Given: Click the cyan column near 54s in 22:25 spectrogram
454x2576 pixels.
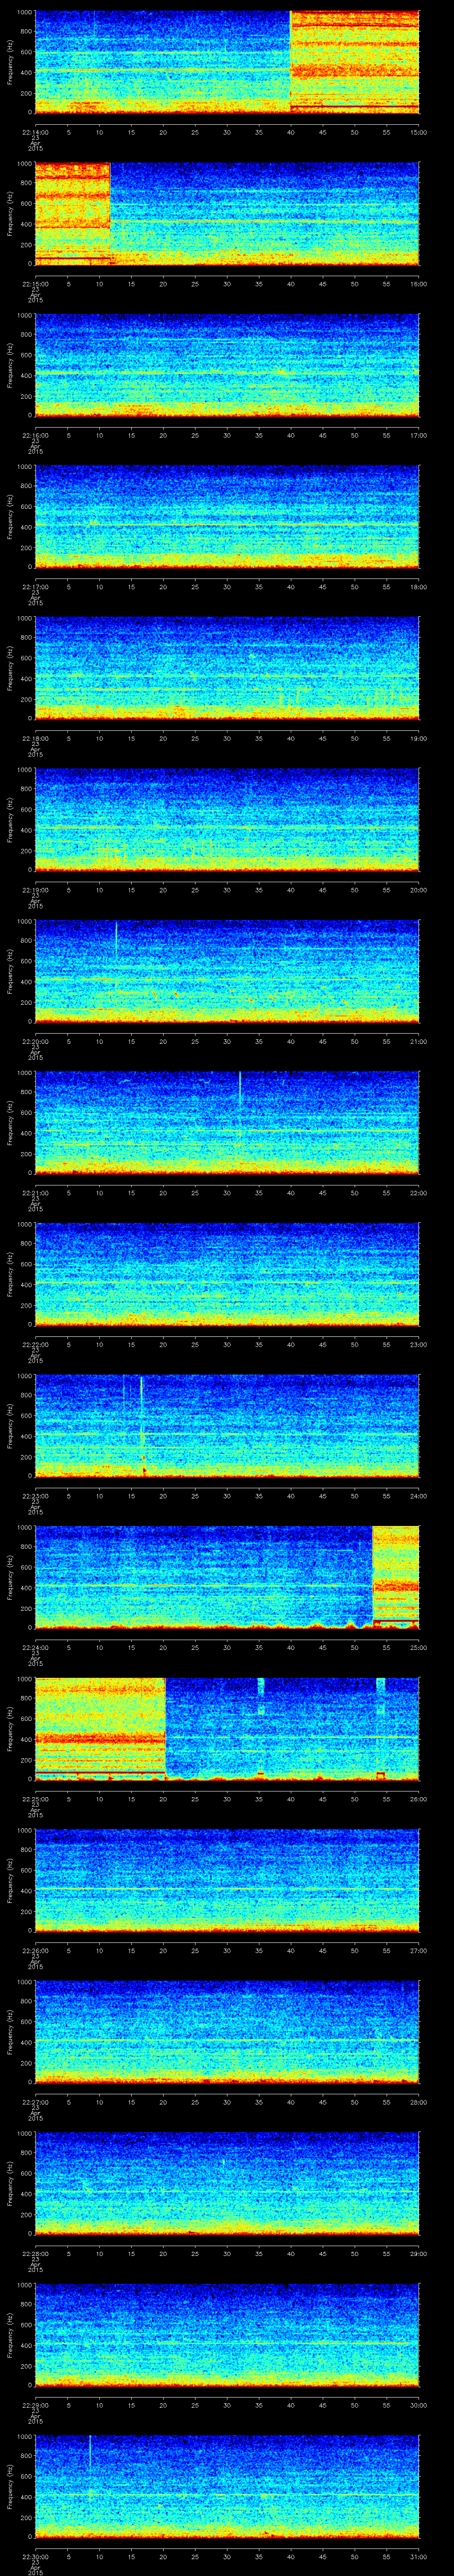Looking at the screenshot, I should coord(380,1700).
